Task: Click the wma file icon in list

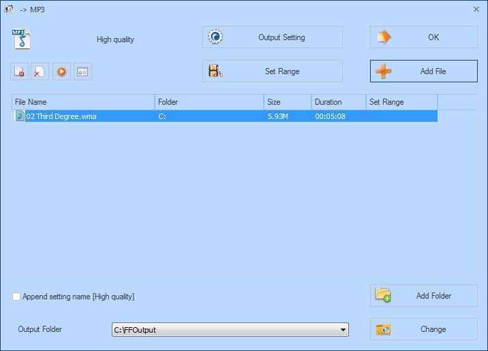Action: tap(20, 116)
